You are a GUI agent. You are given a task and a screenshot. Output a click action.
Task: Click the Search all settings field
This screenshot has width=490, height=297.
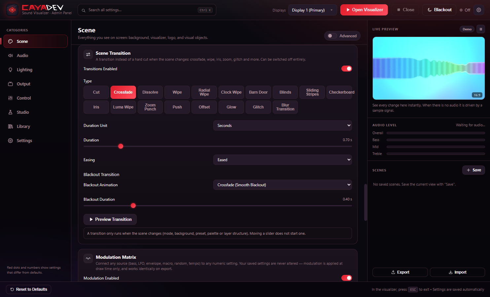pos(147,10)
